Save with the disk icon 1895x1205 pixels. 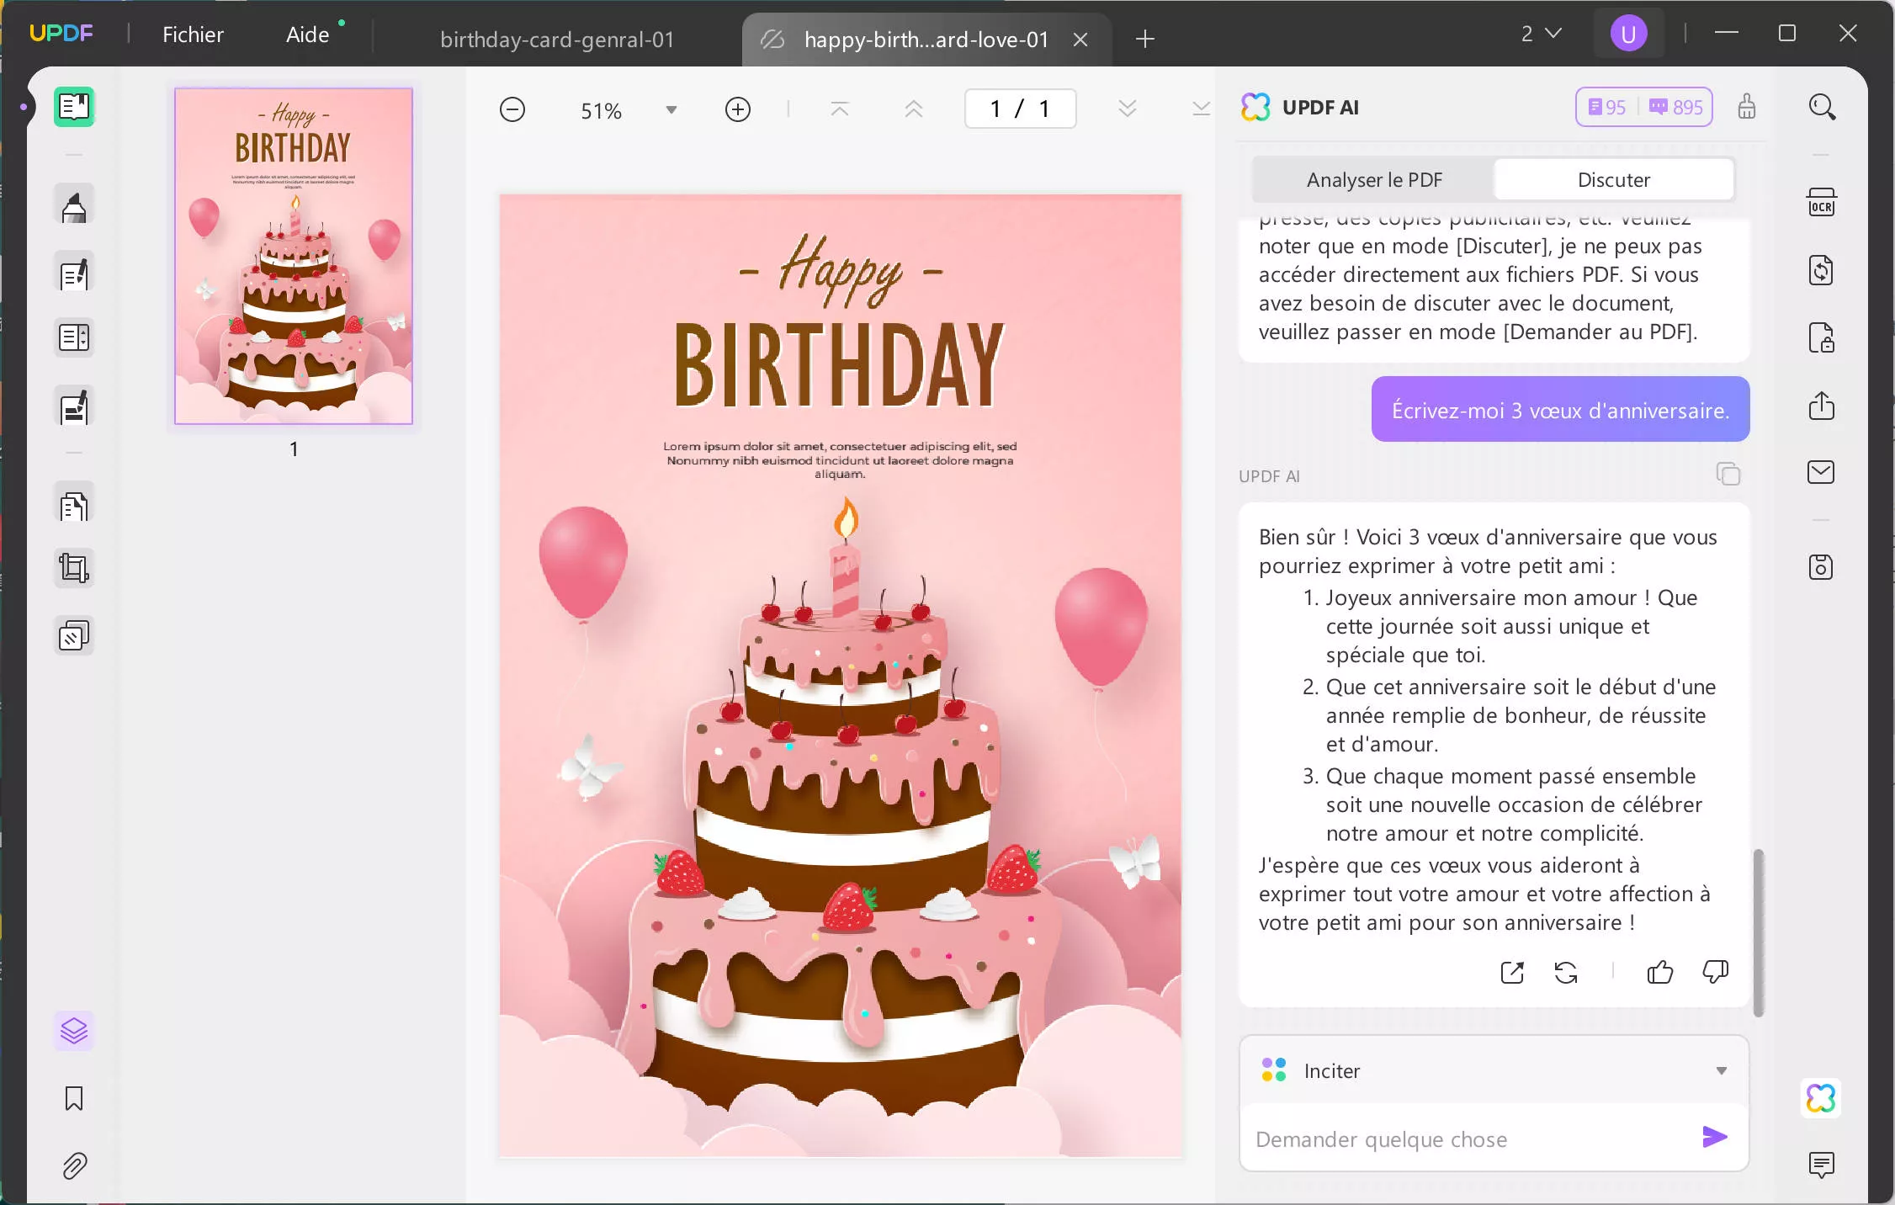[1822, 567]
